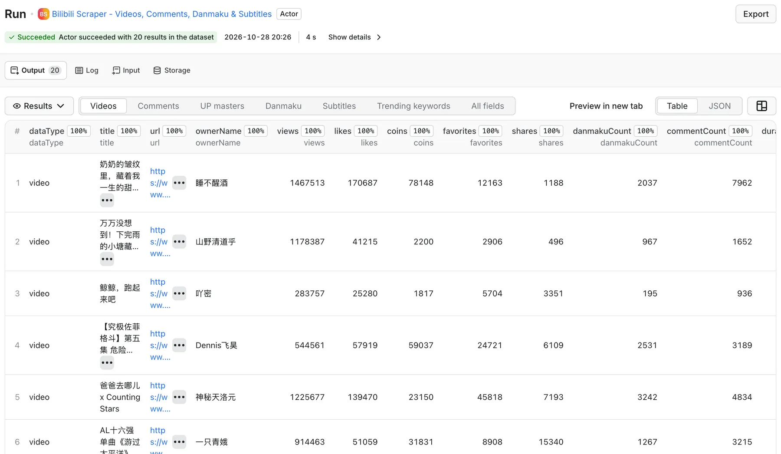Click the table layout columns icon button
This screenshot has height=454, width=781.
point(761,106)
